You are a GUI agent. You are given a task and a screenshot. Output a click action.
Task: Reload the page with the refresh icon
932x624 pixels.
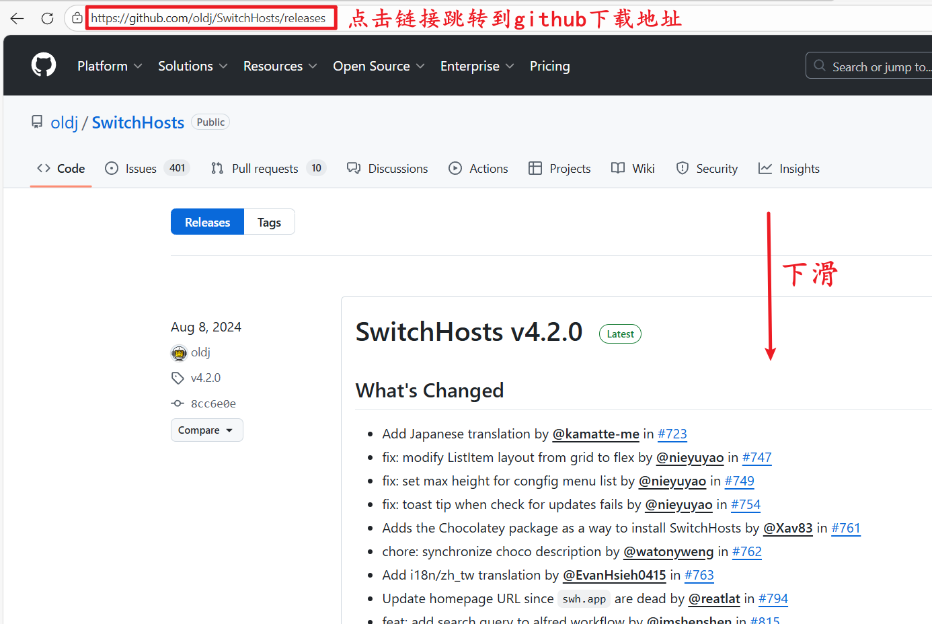click(x=47, y=18)
